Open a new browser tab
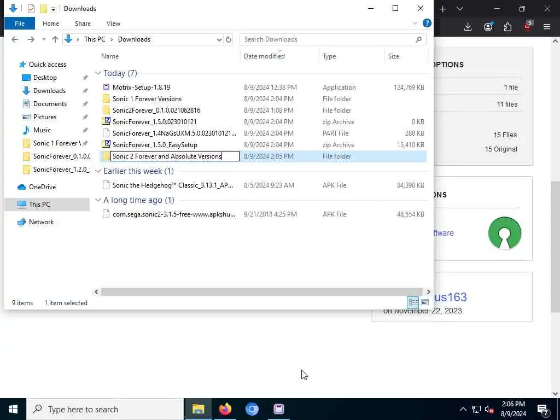 click(443, 9)
